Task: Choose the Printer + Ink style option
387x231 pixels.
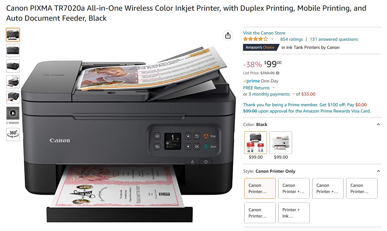Action: (x=294, y=213)
